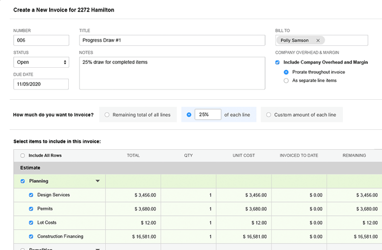Click Permits invoiced to date $ 0.00
This screenshot has width=382, height=250.
point(316,209)
